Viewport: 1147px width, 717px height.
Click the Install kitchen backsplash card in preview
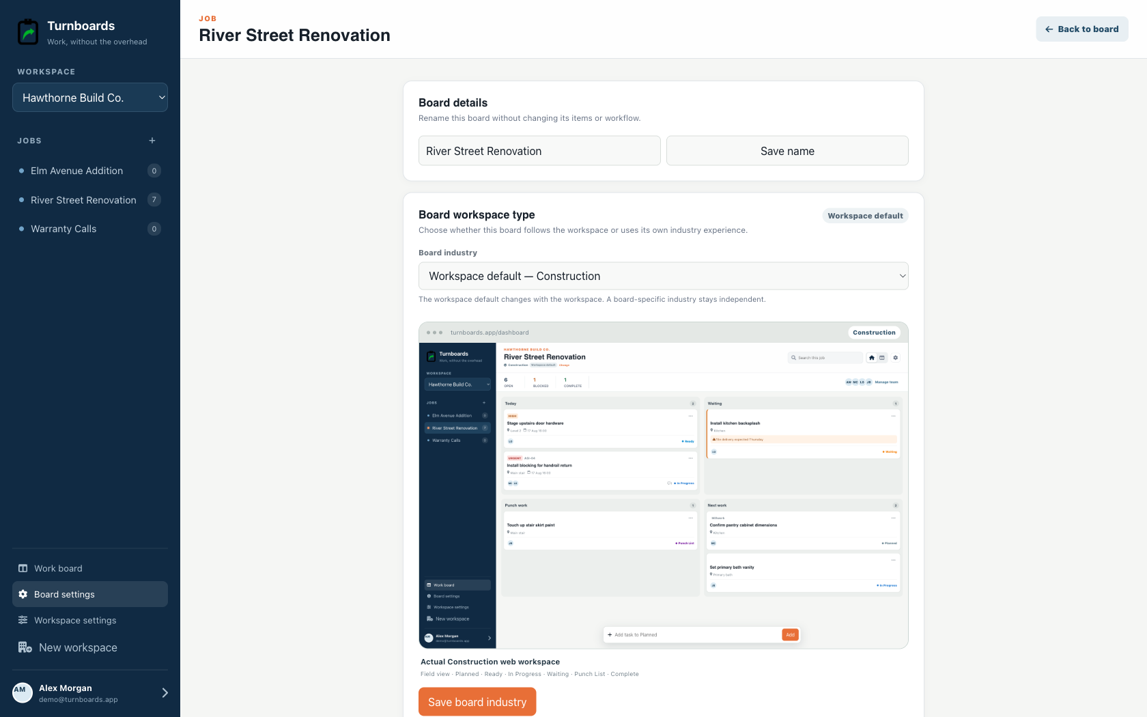[803, 433]
